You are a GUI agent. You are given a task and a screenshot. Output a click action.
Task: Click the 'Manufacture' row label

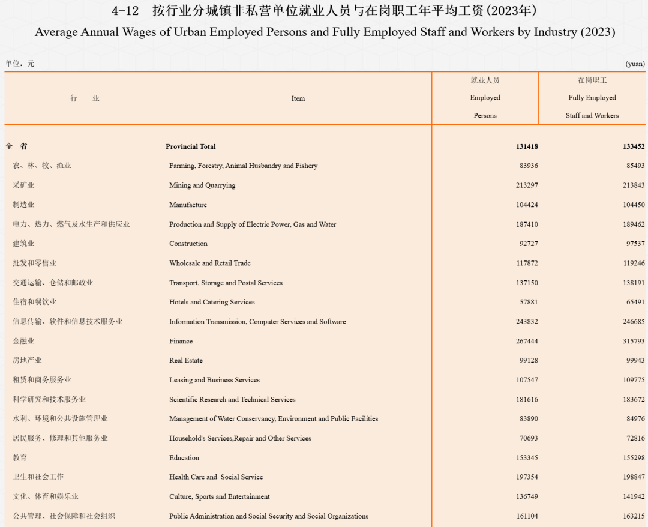pos(188,205)
